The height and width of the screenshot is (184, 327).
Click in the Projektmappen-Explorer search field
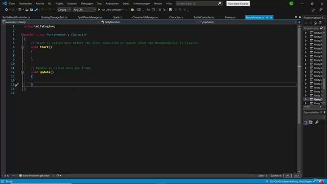coord(311,28)
